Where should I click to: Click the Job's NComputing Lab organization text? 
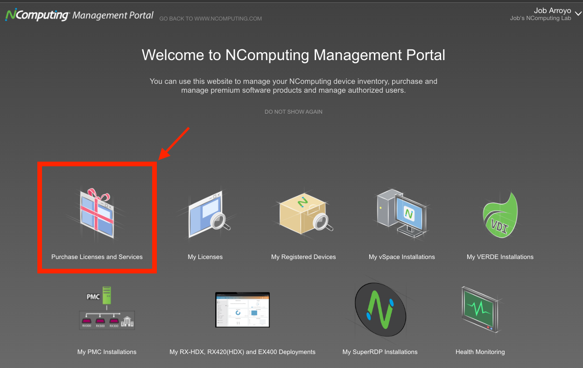pyautogui.click(x=541, y=18)
